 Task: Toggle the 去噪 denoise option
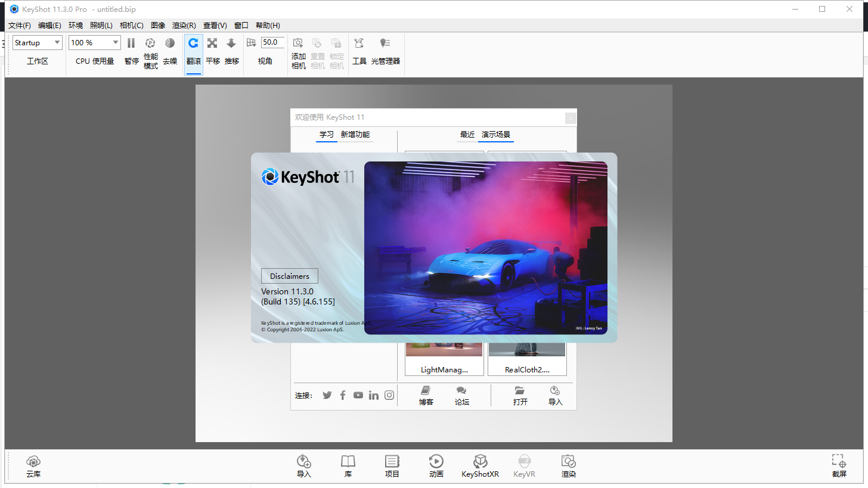170,43
